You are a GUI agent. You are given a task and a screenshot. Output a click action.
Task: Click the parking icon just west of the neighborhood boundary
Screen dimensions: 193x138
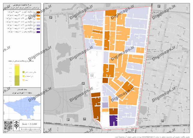click(83, 84)
